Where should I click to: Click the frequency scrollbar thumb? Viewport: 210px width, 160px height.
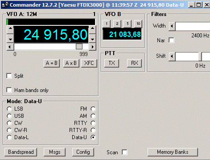pos(79,47)
